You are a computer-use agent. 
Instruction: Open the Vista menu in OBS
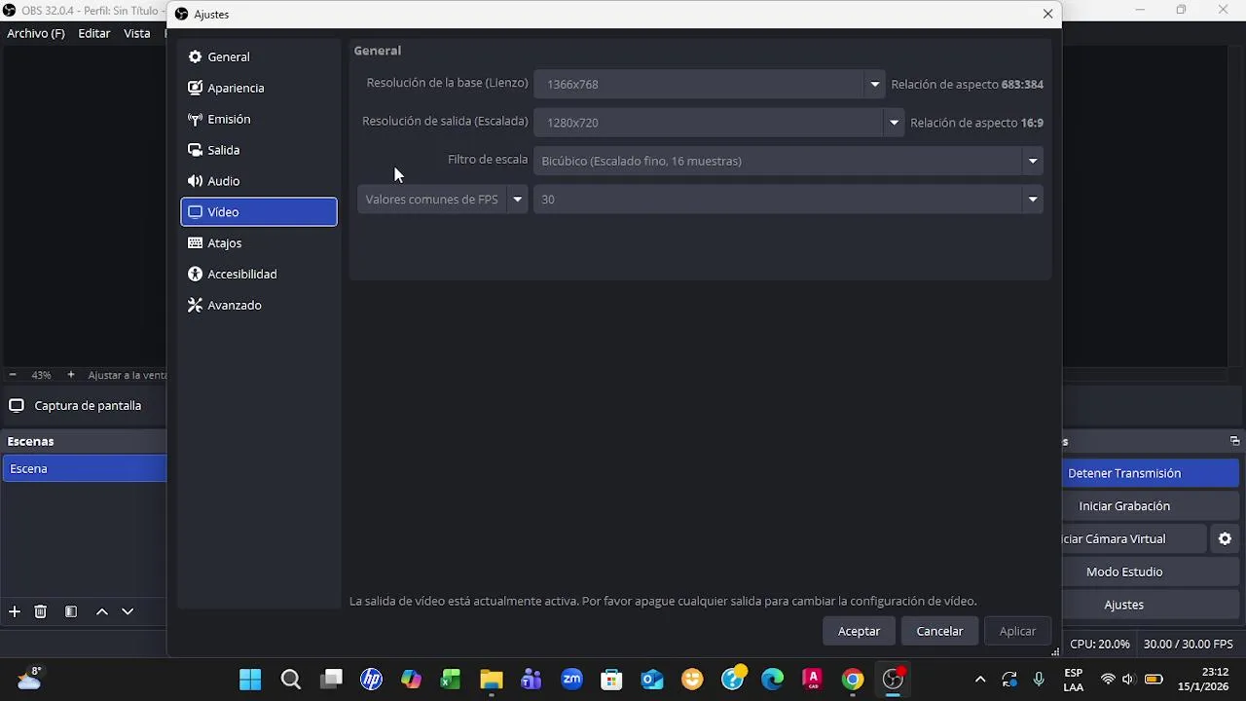click(x=137, y=33)
